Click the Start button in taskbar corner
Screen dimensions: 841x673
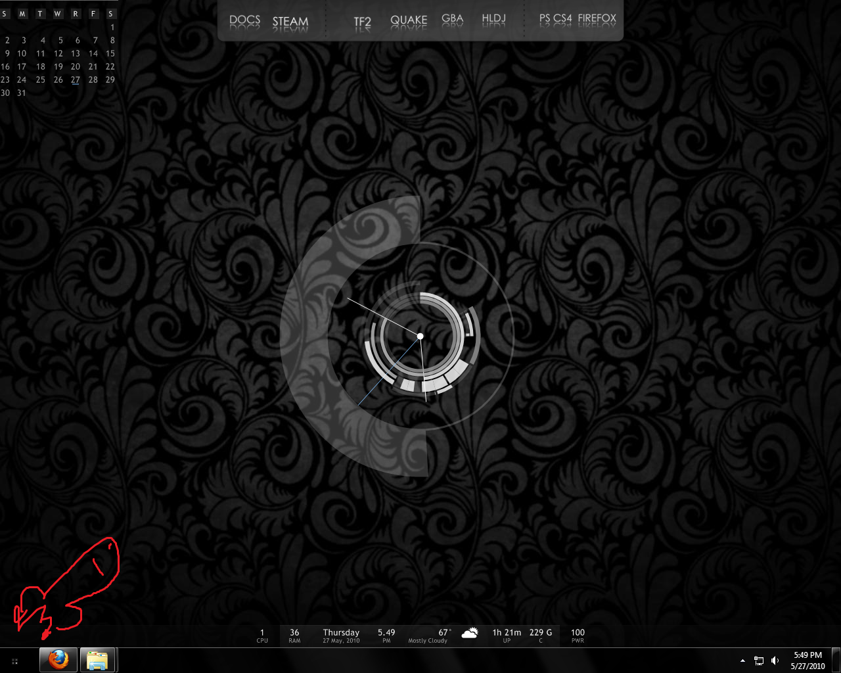coord(14,661)
